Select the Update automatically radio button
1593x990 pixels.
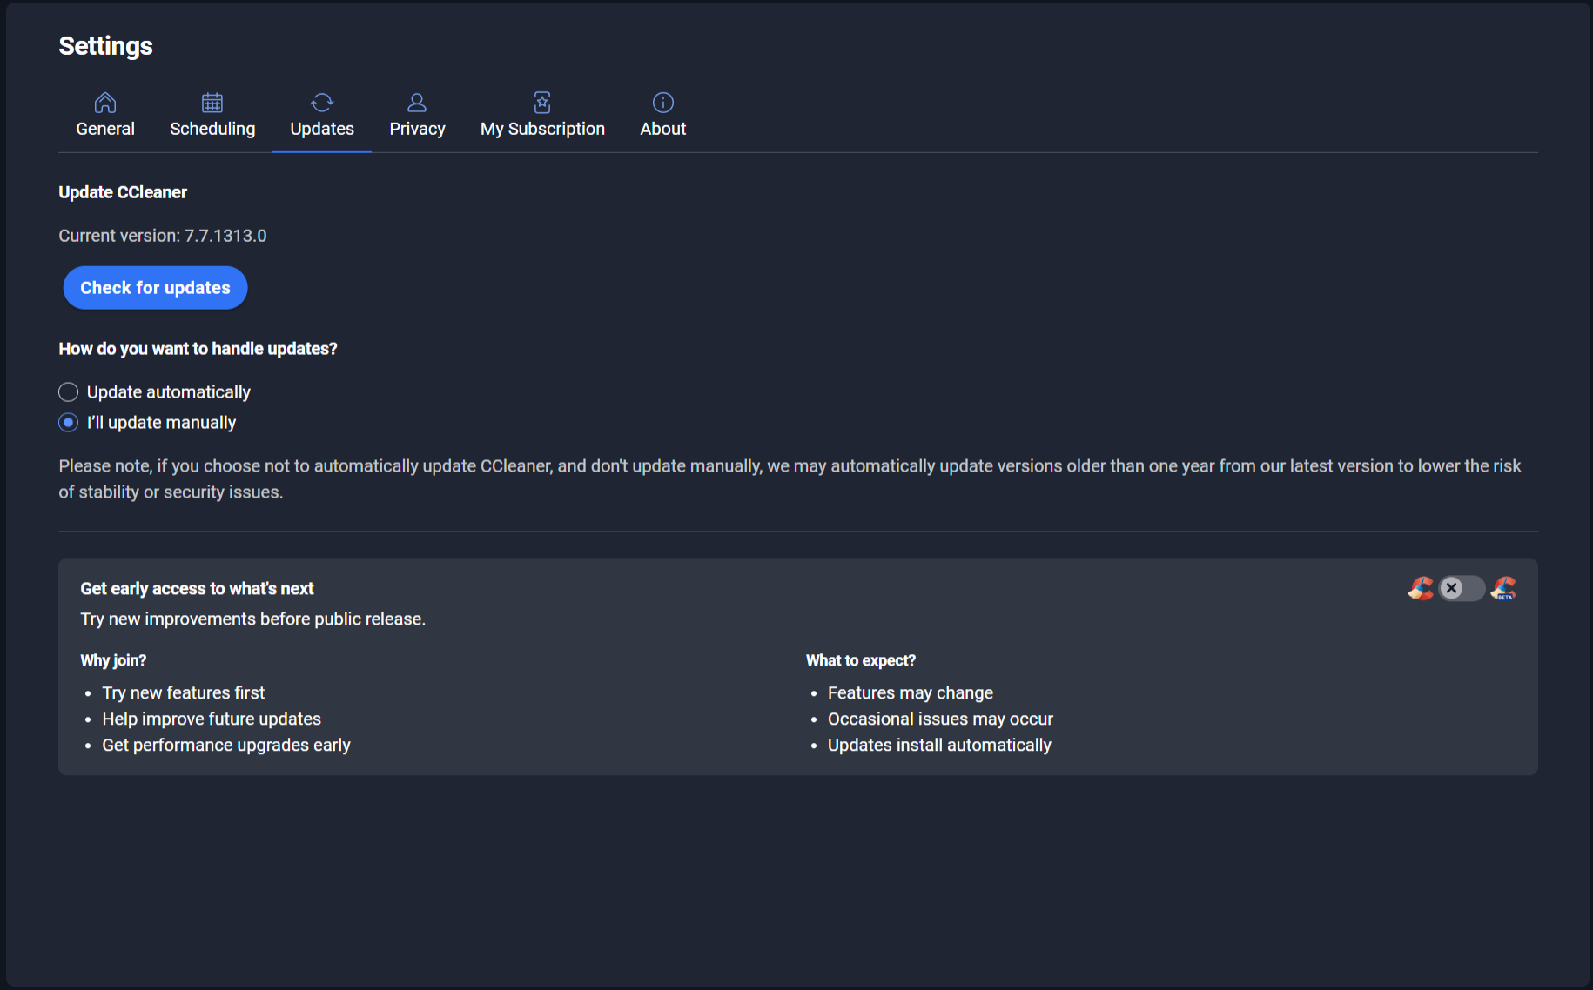68,392
